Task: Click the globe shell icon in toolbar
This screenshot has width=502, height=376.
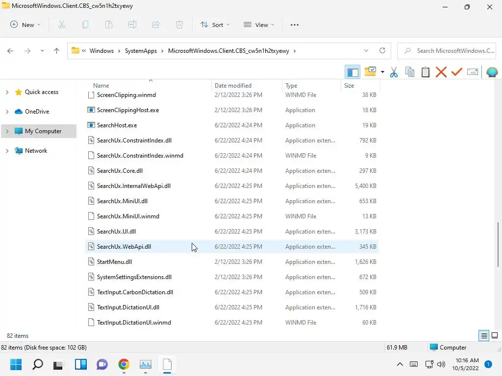Action: coord(492,72)
